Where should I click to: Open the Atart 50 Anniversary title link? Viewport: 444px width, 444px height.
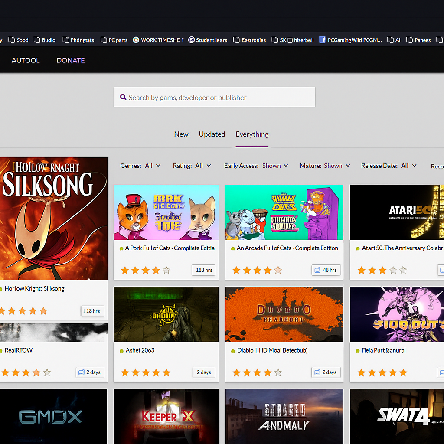pyautogui.click(x=403, y=248)
